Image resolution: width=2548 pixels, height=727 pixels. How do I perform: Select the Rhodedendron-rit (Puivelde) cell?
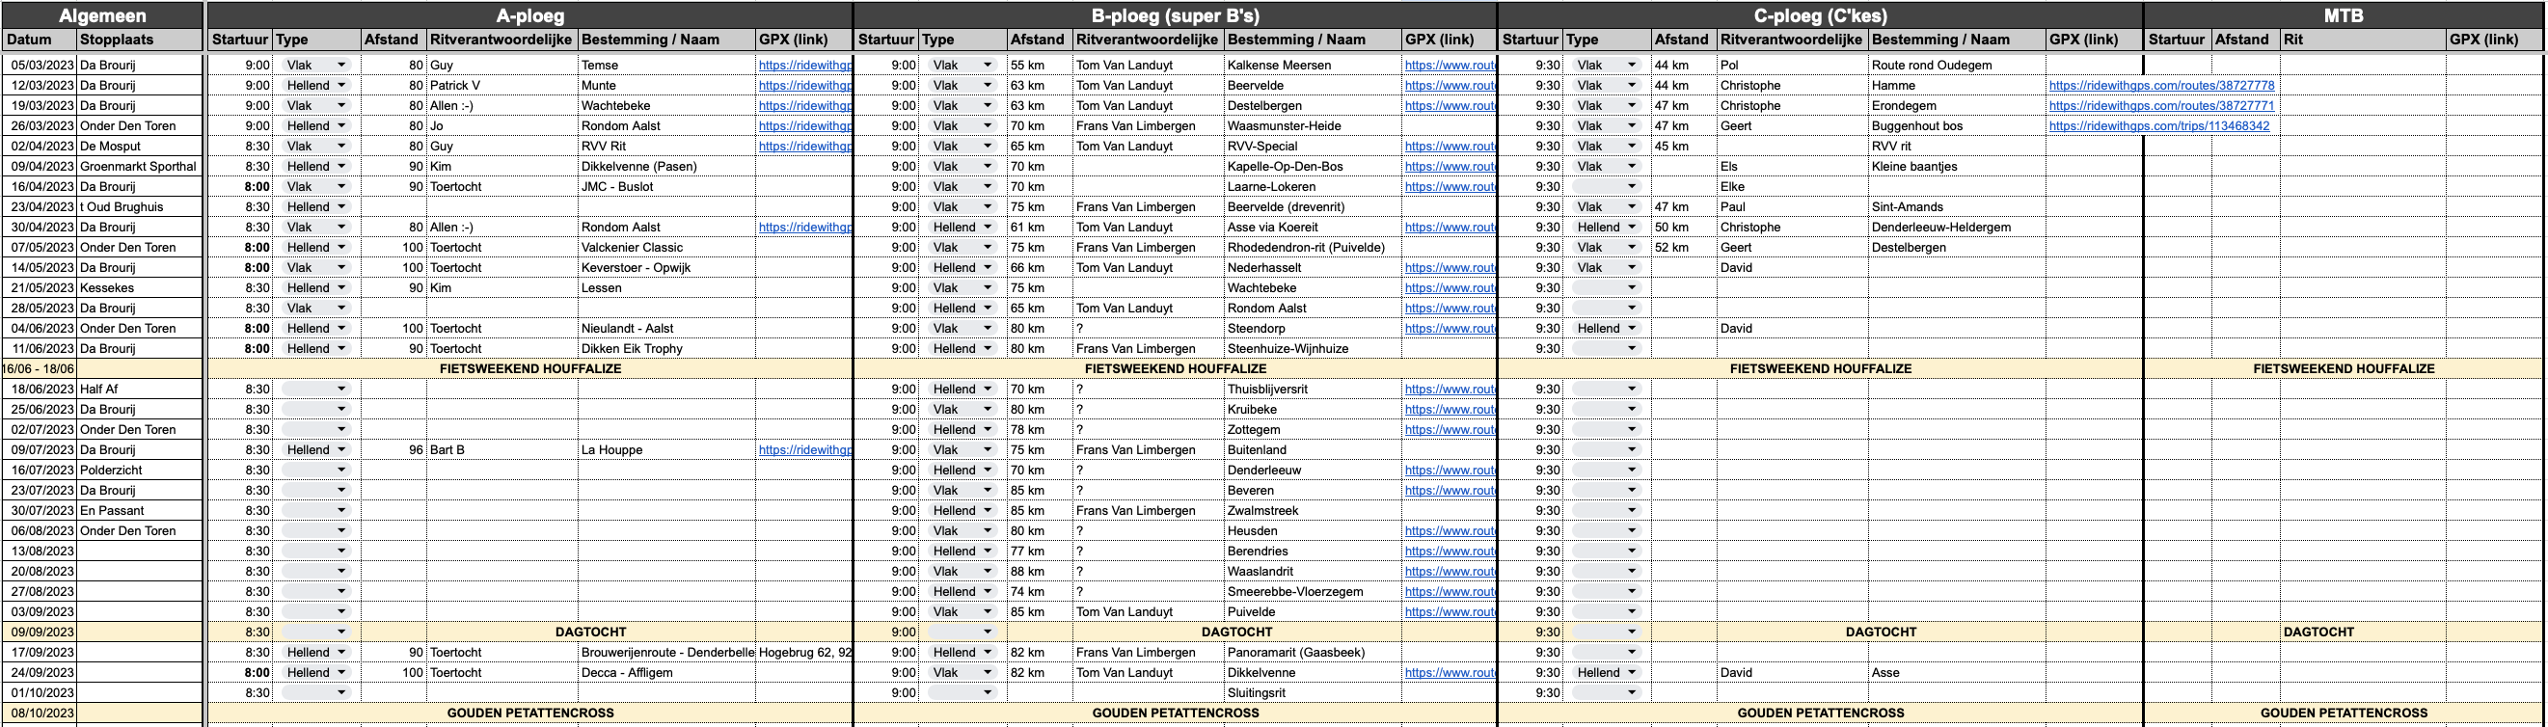tap(1313, 247)
